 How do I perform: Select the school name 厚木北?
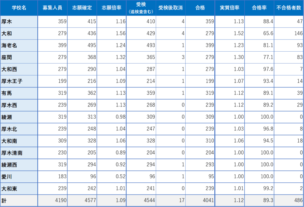coord(9,129)
